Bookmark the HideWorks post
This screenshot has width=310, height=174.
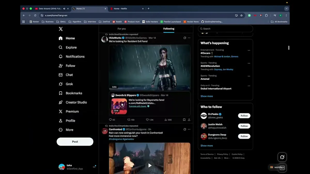point(184,120)
